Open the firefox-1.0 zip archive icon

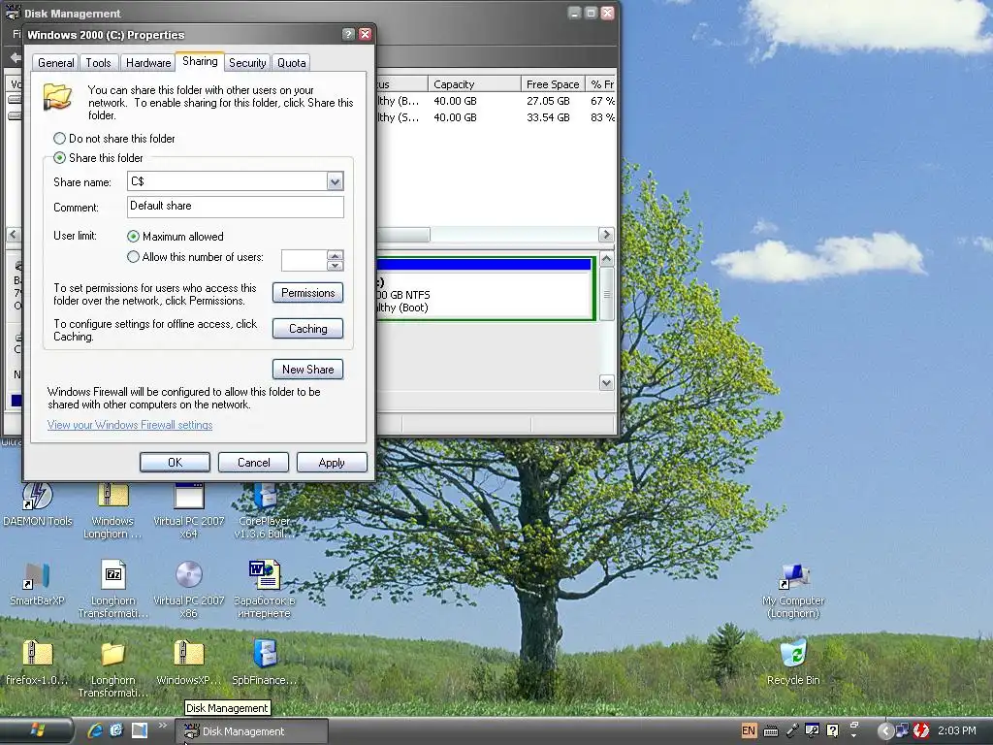[38, 664]
